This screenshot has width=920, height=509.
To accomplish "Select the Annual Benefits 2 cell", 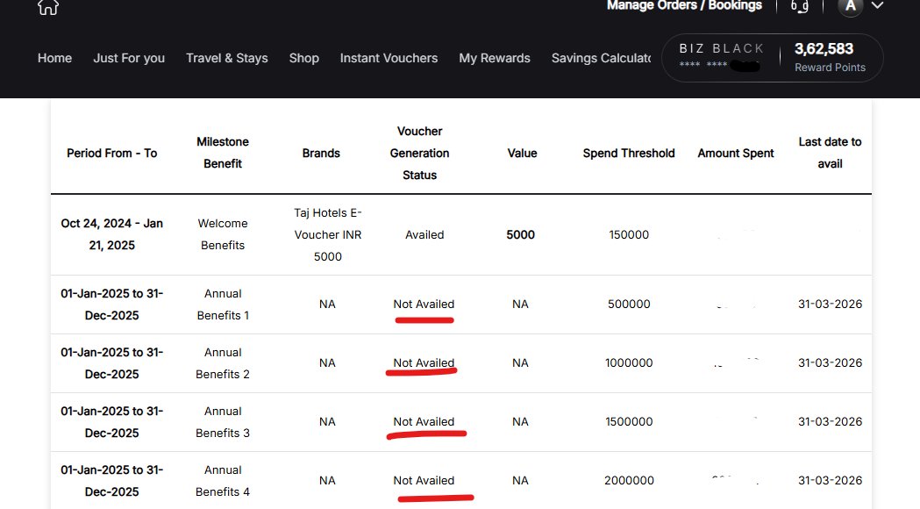I will coord(223,363).
